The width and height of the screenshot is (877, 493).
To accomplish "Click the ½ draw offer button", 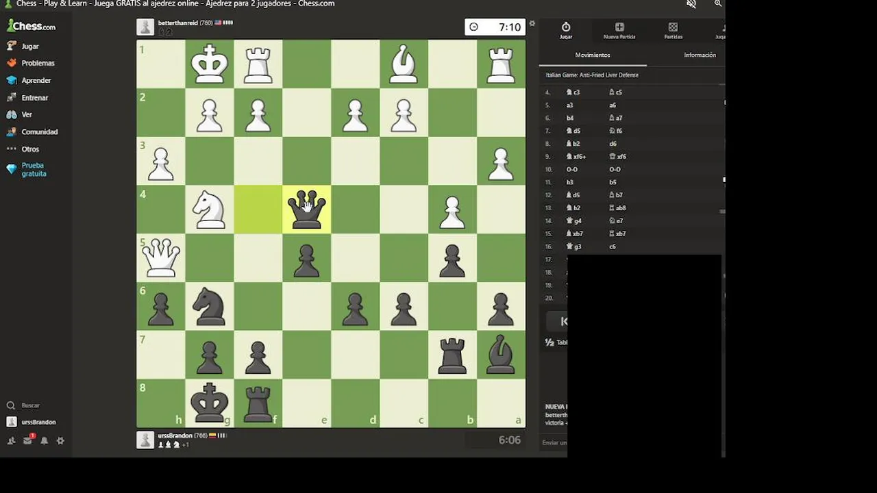I will [556, 342].
